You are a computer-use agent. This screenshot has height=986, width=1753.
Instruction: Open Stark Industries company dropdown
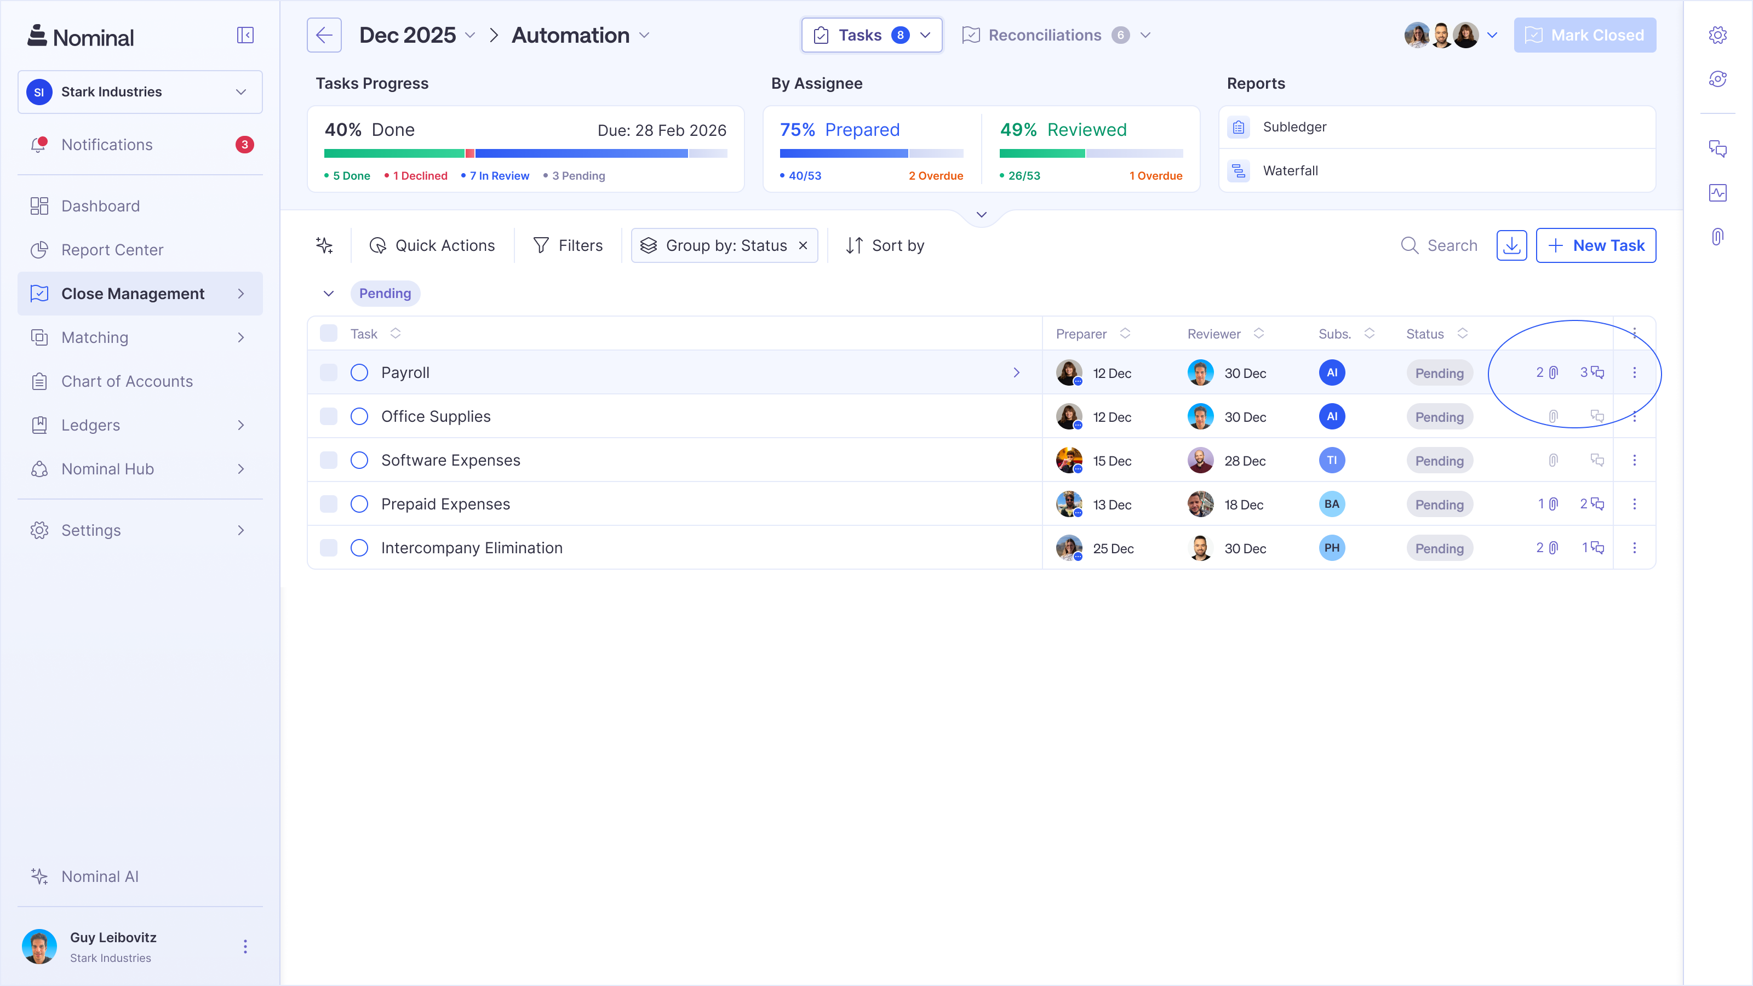tap(140, 92)
